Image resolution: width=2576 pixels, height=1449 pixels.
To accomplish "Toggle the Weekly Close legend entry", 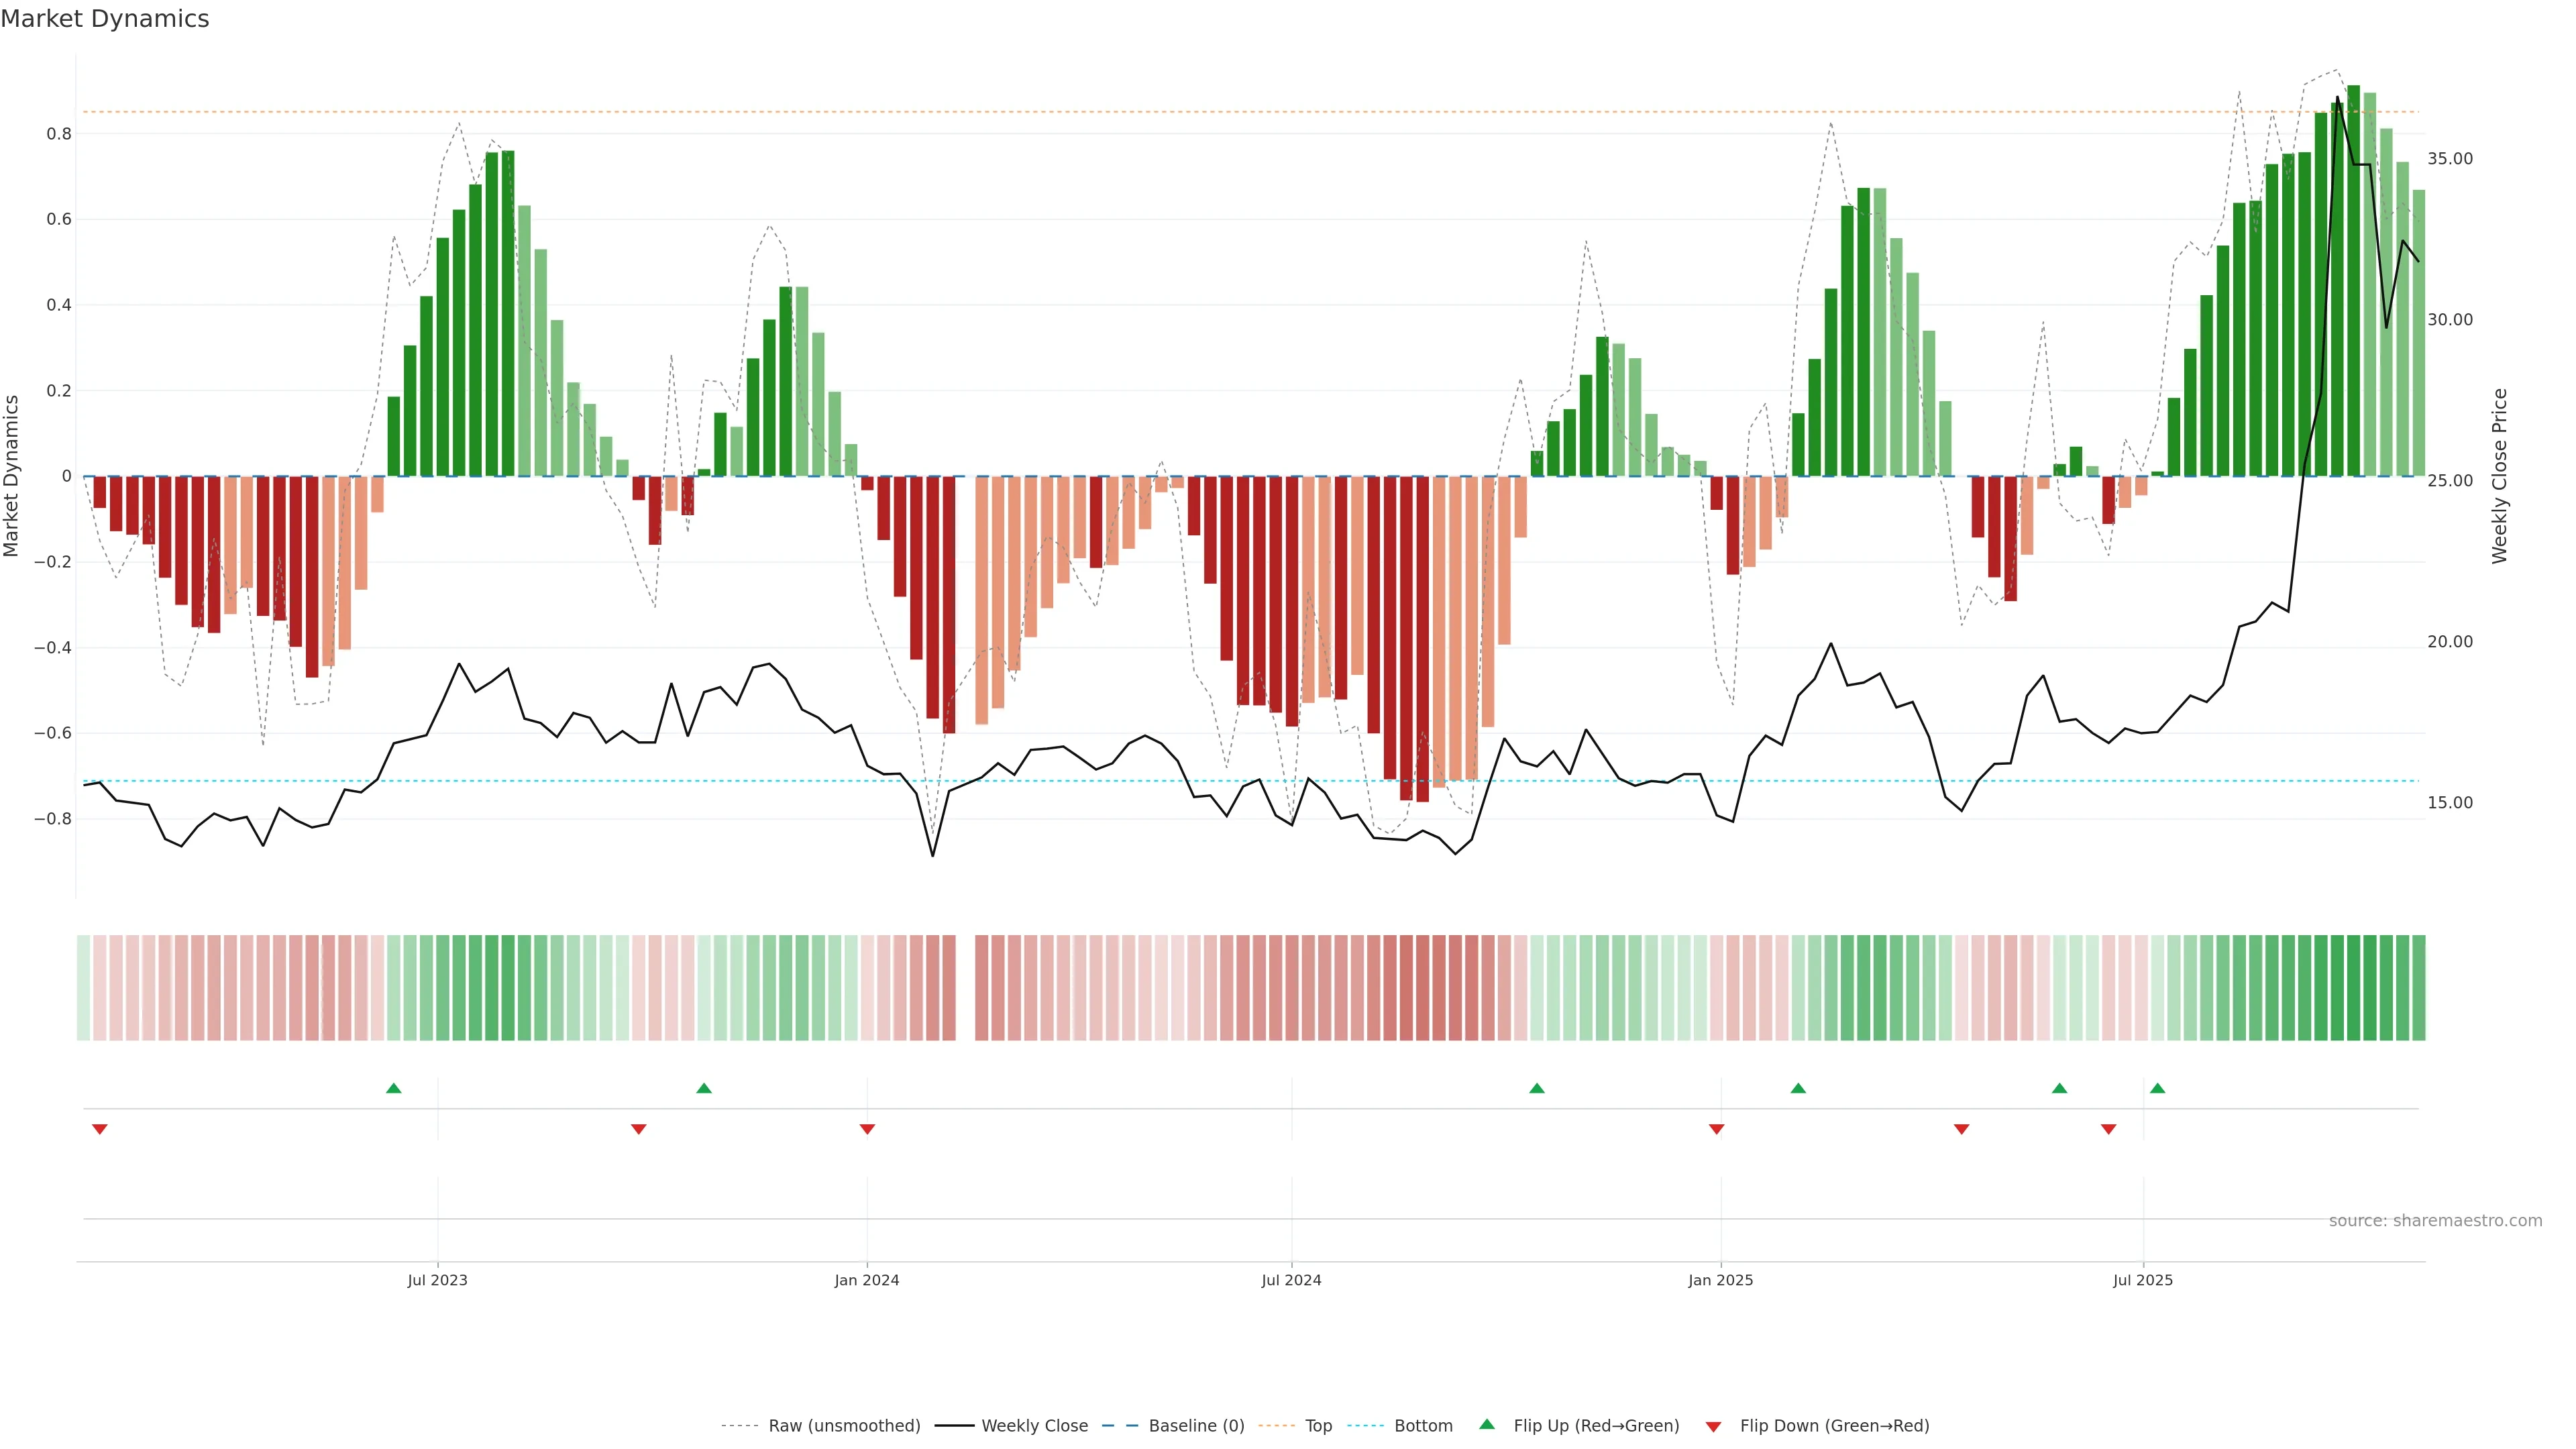I will (x=1034, y=1426).
